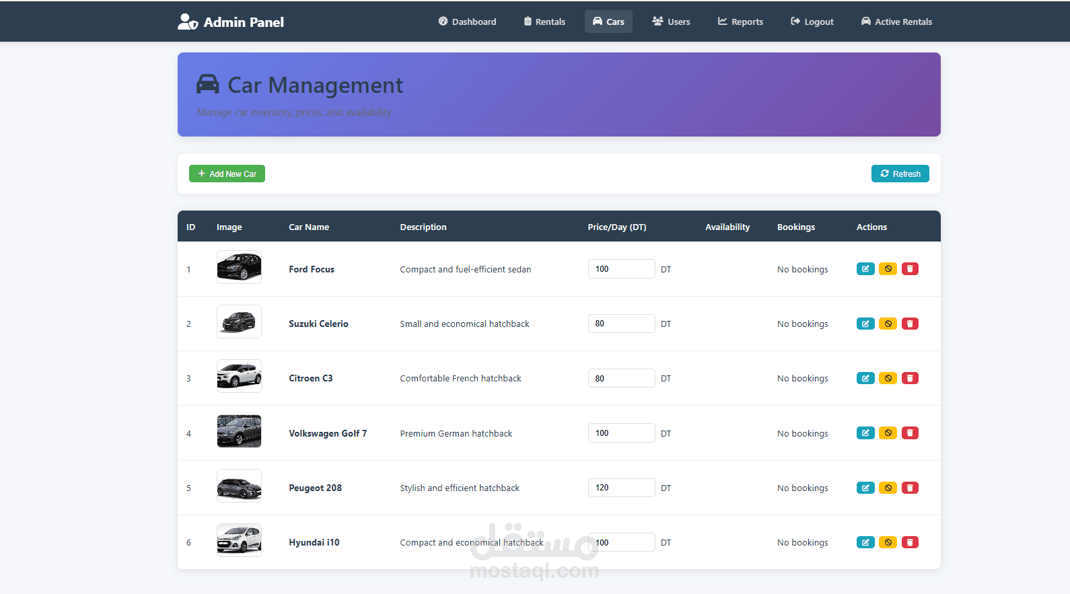Focus the Peugeot 208 price input

pyautogui.click(x=621, y=488)
